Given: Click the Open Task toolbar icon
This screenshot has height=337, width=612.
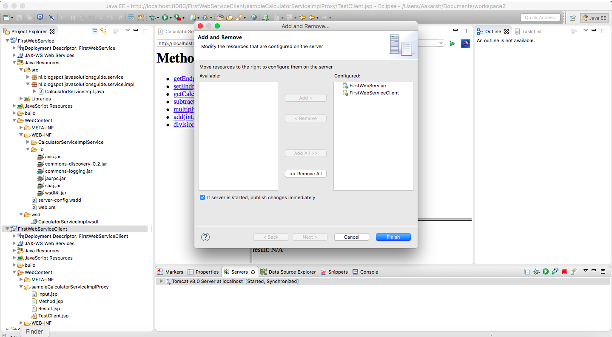Looking at the screenshot, I should [229, 17].
